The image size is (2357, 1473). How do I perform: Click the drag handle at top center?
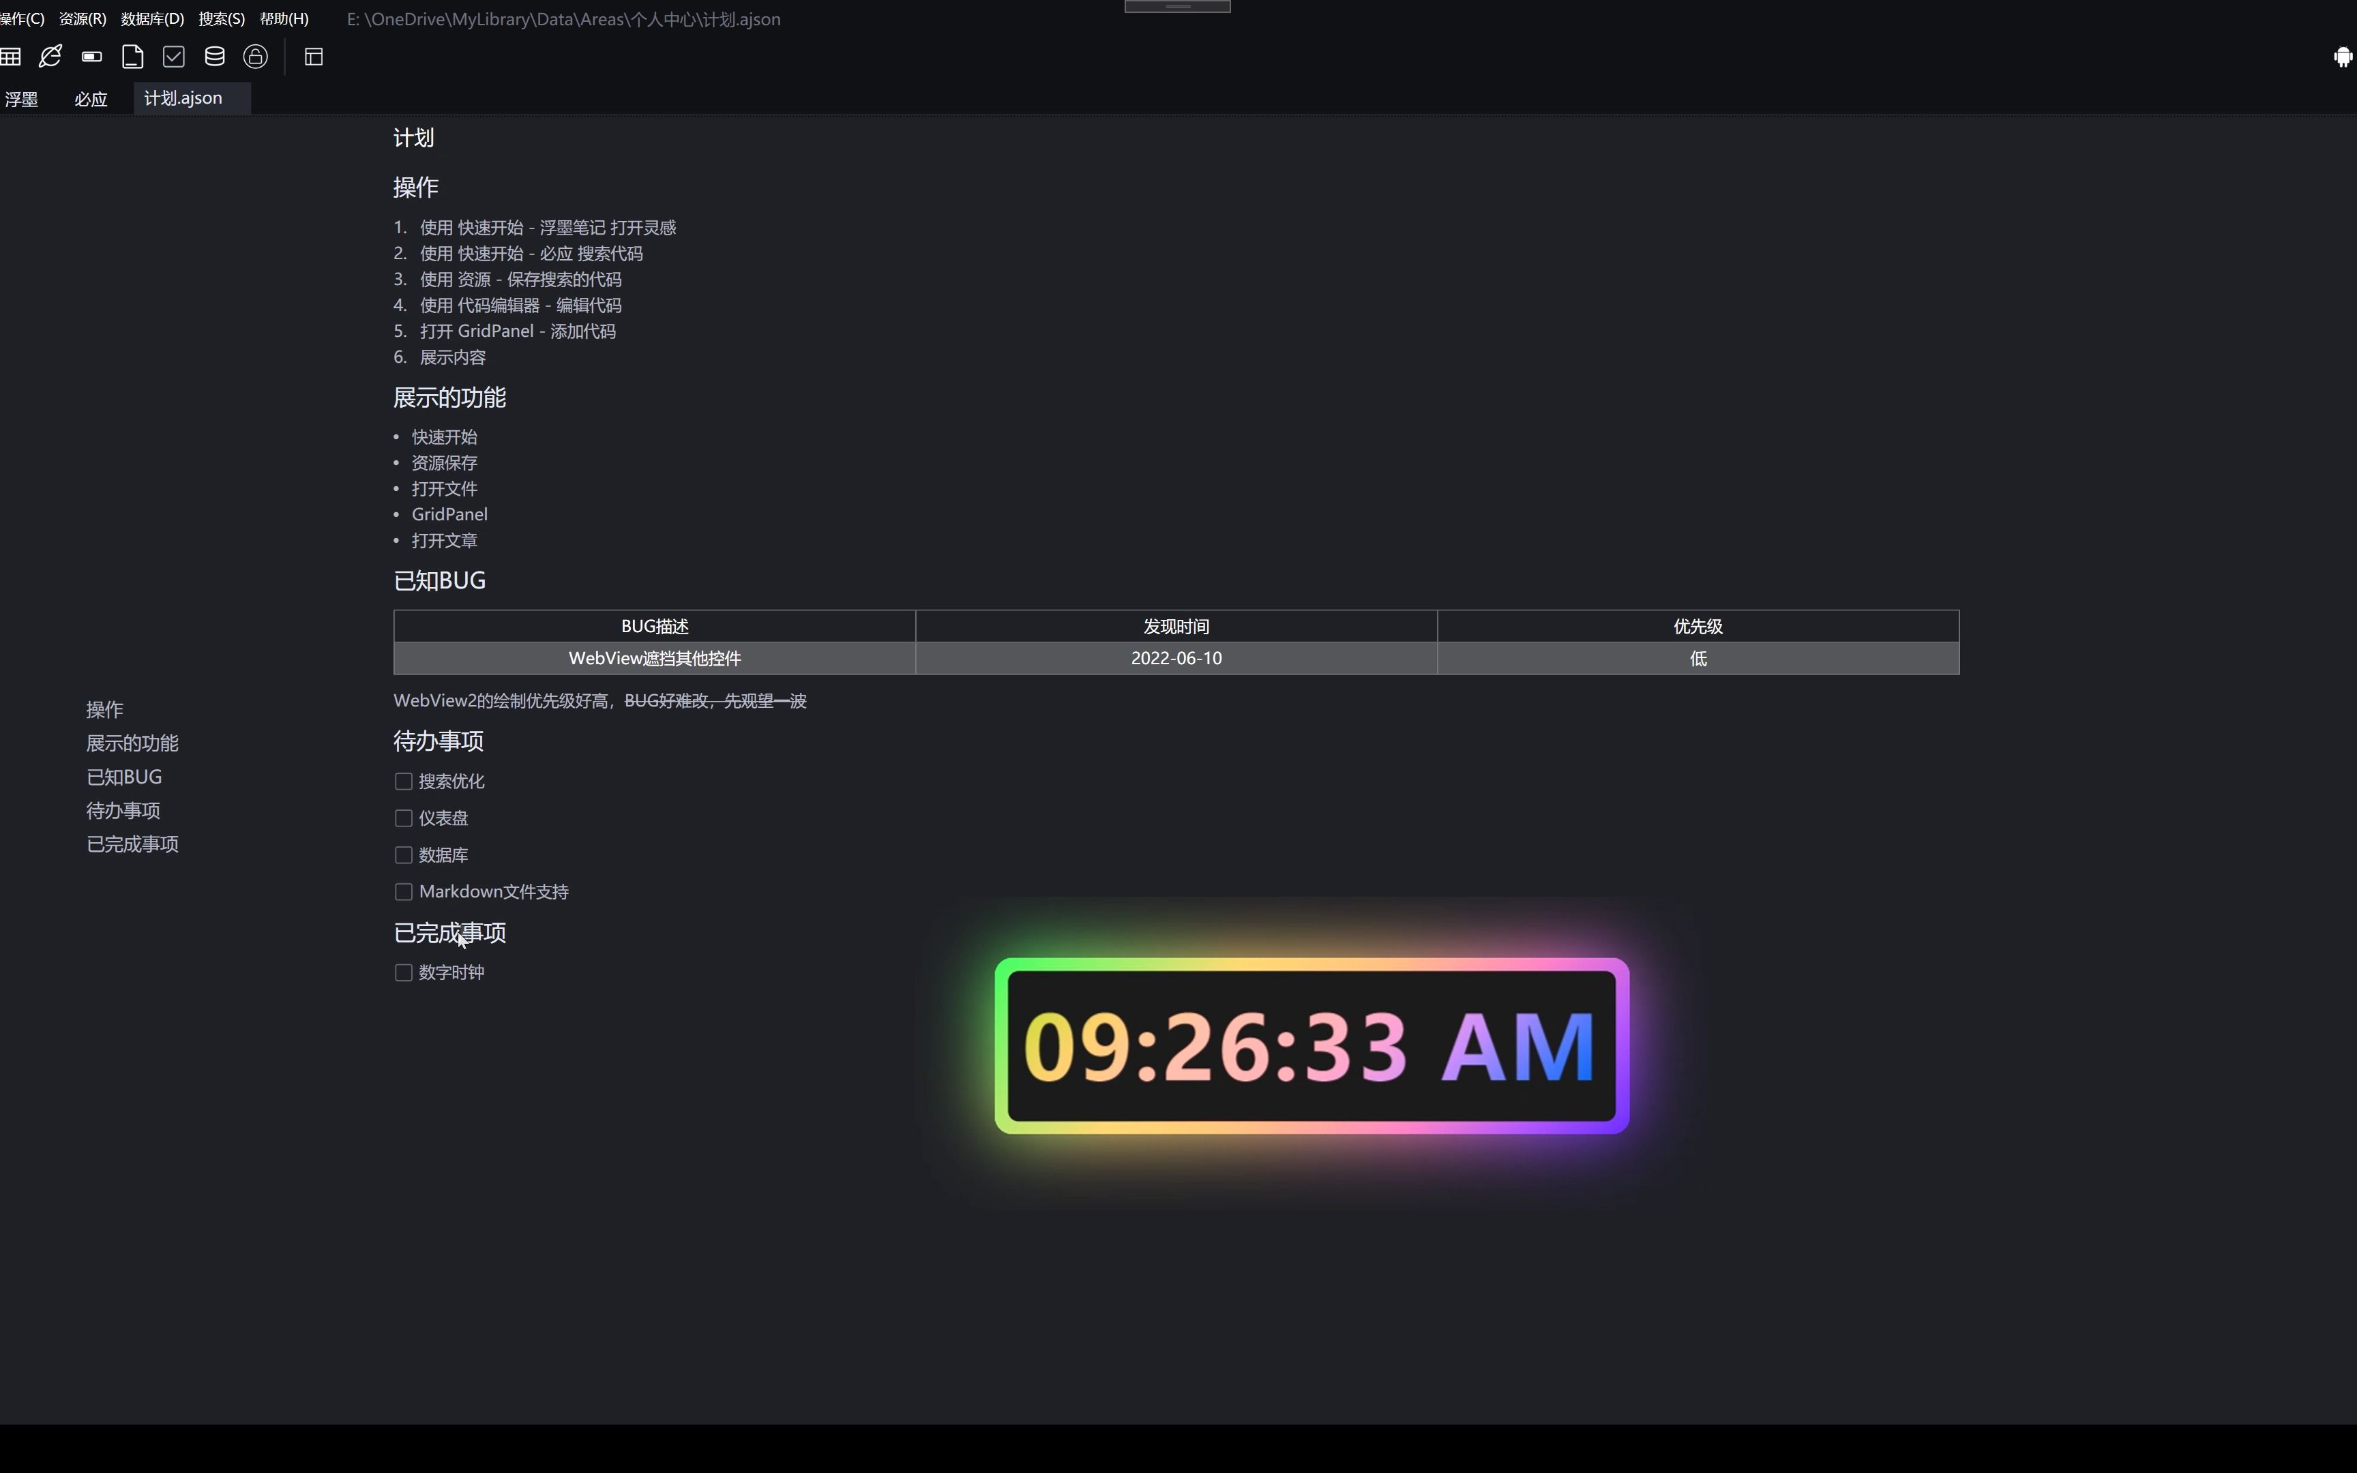point(1178,6)
